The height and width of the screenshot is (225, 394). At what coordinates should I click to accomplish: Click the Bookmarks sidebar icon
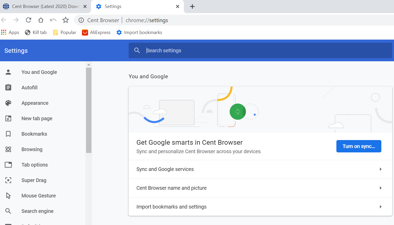pos(8,134)
